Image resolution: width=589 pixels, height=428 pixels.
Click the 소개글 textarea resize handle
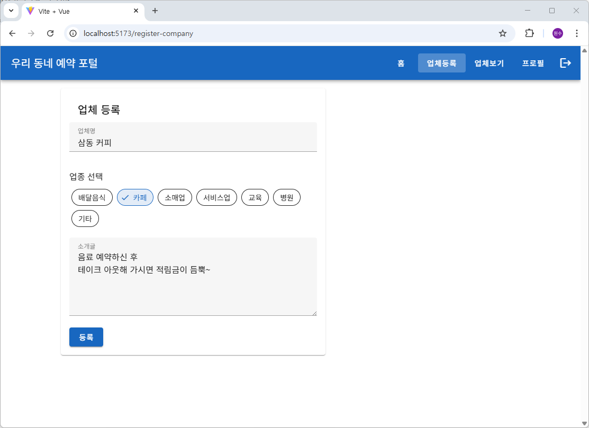[314, 313]
